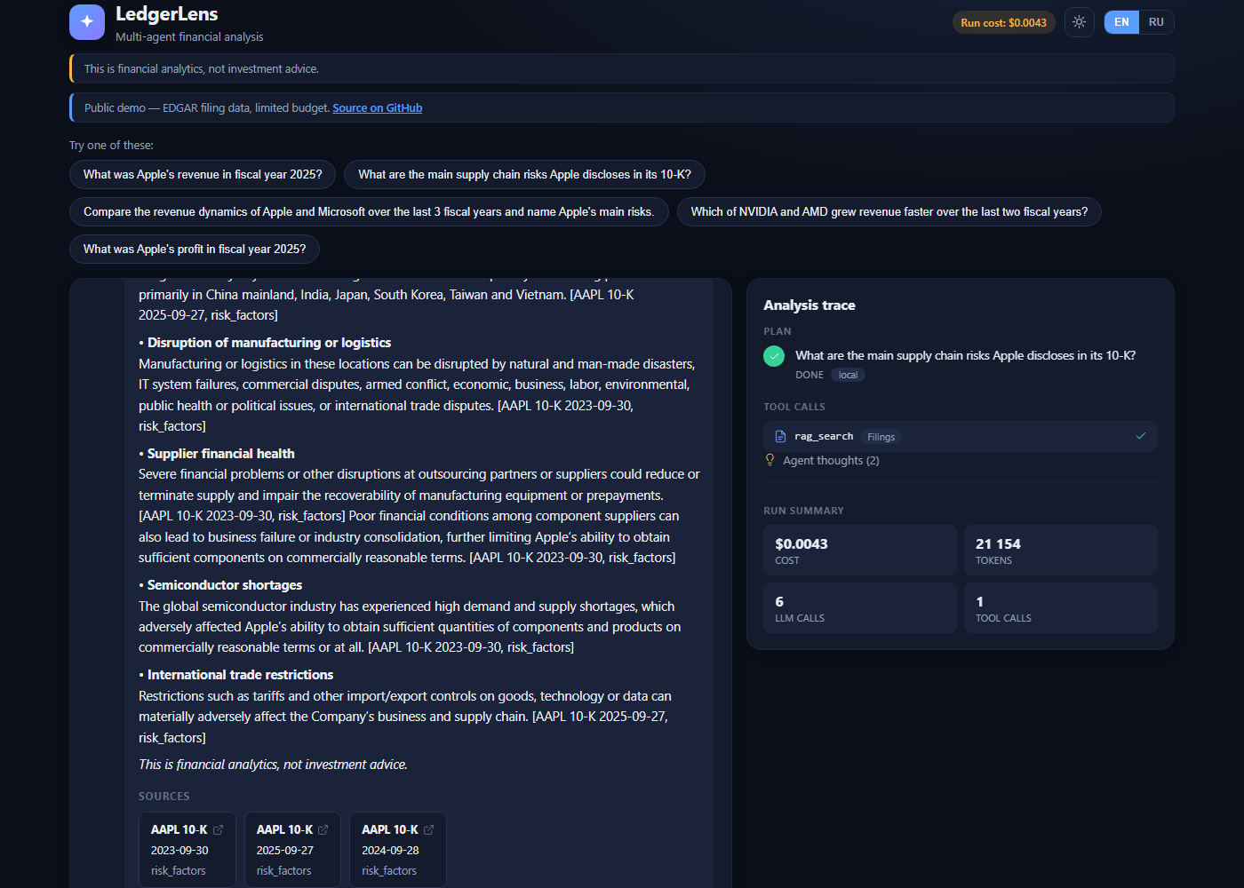The width and height of the screenshot is (1244, 888).
Task: Click the 'Multi-agent financial analysis' subtitle
Action: [189, 36]
